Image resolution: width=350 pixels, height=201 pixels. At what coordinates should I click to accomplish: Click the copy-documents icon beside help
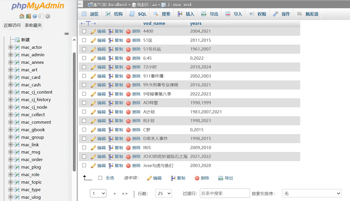click(41, 16)
